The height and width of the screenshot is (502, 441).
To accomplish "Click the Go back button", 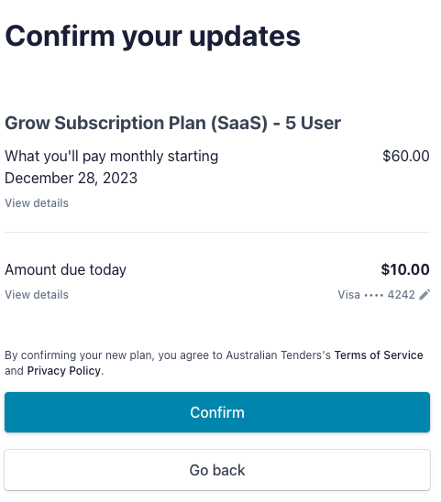I will [217, 470].
